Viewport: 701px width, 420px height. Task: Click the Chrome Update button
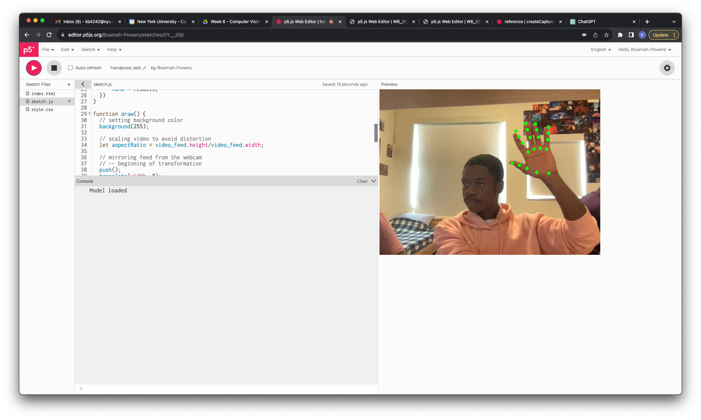click(x=663, y=35)
